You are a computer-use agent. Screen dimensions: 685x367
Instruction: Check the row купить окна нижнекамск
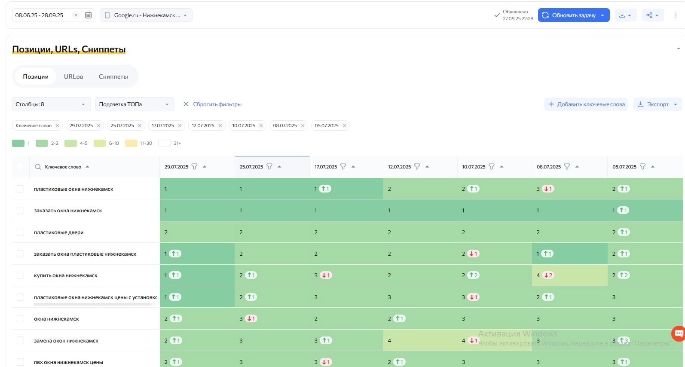tap(20, 275)
